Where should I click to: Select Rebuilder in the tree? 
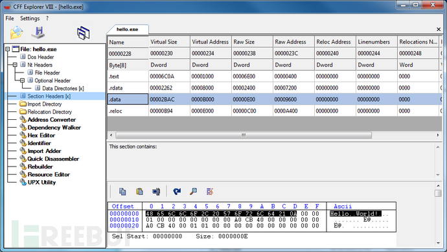coord(40,166)
